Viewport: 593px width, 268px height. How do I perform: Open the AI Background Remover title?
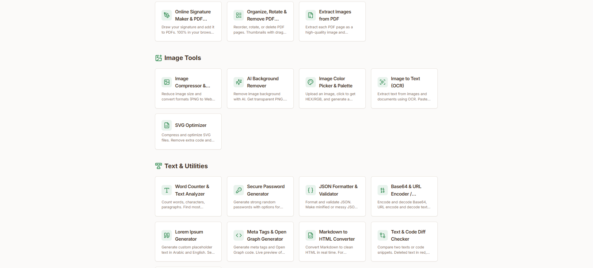[263, 82]
